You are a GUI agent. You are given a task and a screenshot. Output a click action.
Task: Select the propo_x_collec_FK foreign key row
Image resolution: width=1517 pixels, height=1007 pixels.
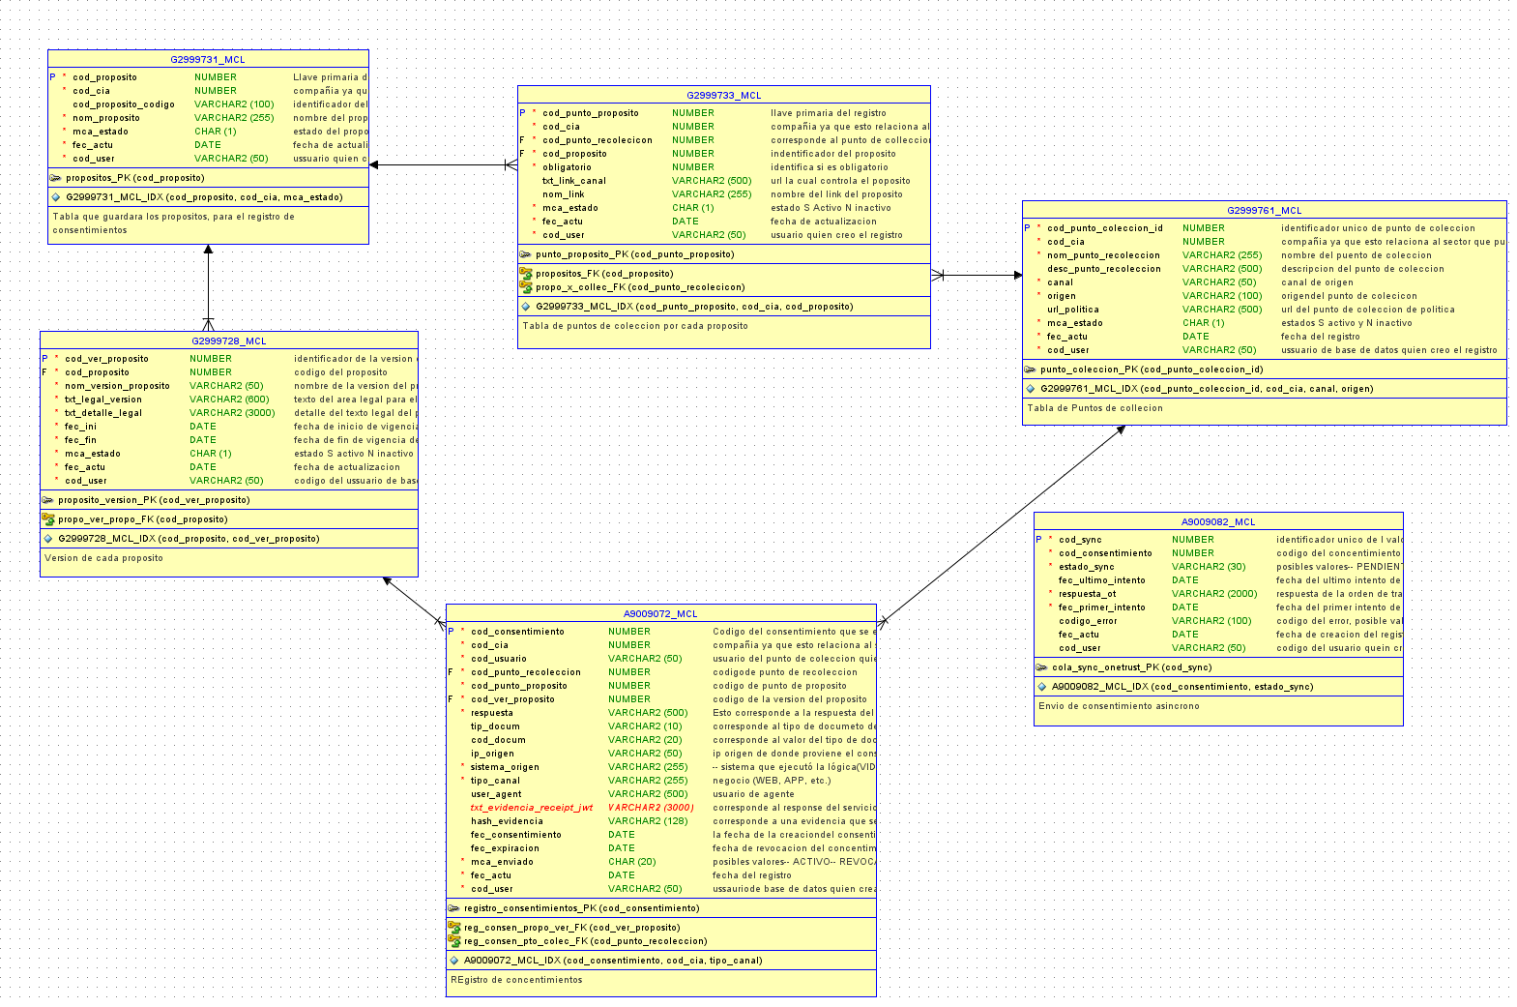(724, 287)
